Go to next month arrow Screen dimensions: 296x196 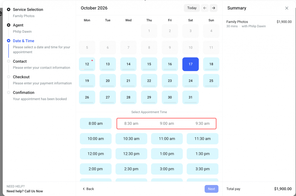(x=214, y=8)
